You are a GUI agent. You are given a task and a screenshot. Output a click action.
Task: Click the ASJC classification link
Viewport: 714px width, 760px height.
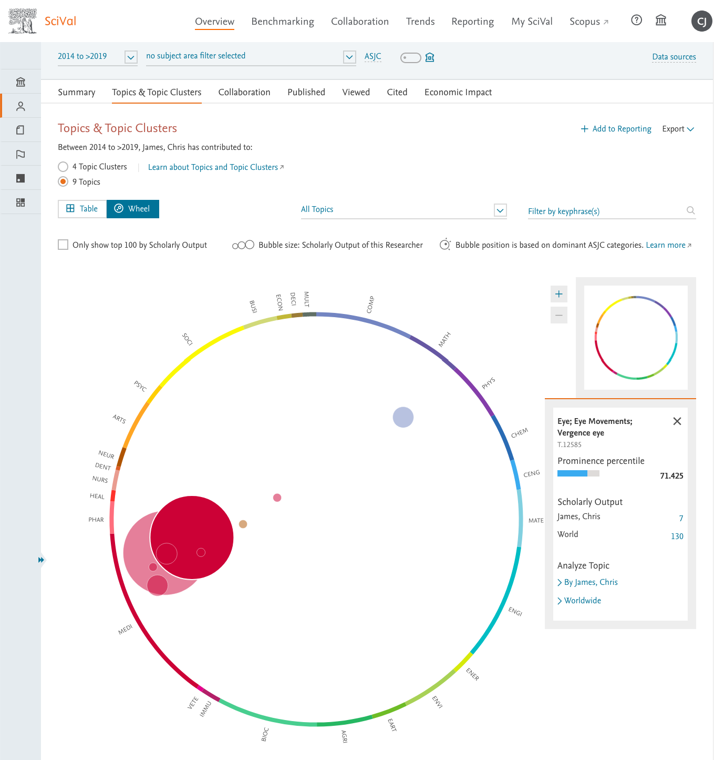(373, 56)
